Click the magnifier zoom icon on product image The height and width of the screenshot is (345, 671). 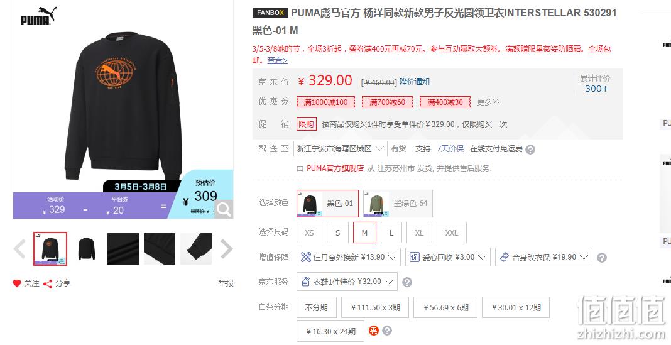(x=224, y=209)
